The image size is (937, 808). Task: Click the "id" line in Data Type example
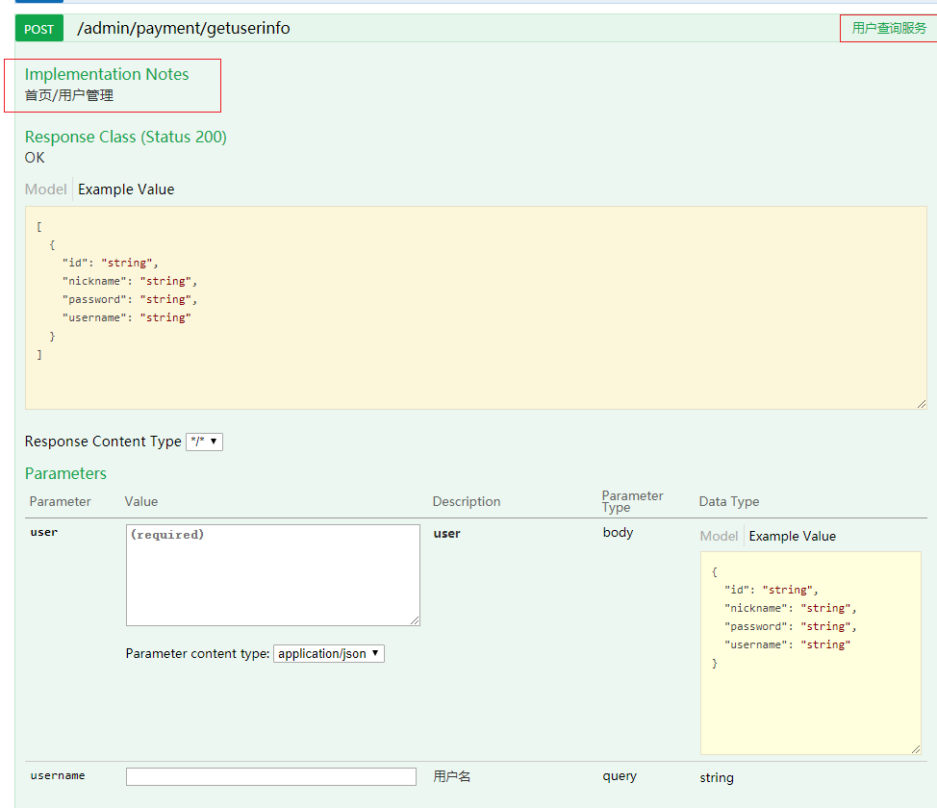click(x=771, y=590)
